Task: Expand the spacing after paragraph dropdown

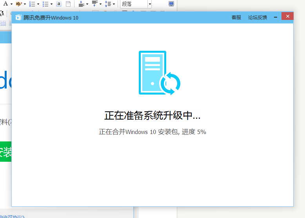Action: (x=101, y=4)
